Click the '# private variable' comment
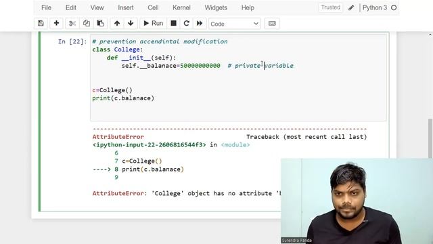The height and width of the screenshot is (244, 433). click(x=260, y=66)
